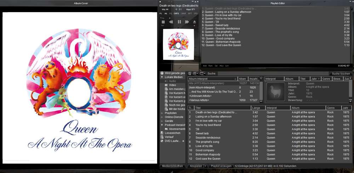Toggle the equalizer window with EQ
Image resolution: width=354 pixels, height=173 pixels.
click(x=171, y=13)
